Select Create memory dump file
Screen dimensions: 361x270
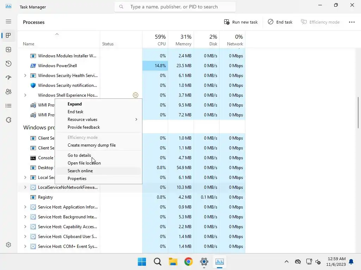pyautogui.click(x=98, y=145)
